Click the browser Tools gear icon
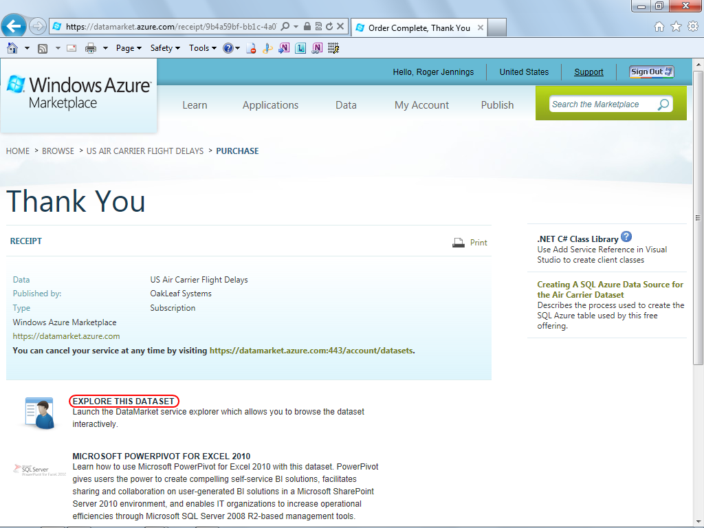This screenshot has height=528, width=704. [693, 27]
